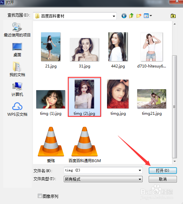Viewport: 183px width, 204px height.
Task: Click the 442.jpg file name label
Action: point(118,66)
